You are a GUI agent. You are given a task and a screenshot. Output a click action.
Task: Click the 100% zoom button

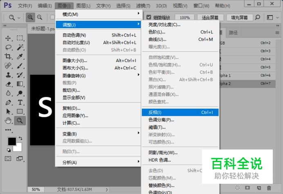coord(184,18)
